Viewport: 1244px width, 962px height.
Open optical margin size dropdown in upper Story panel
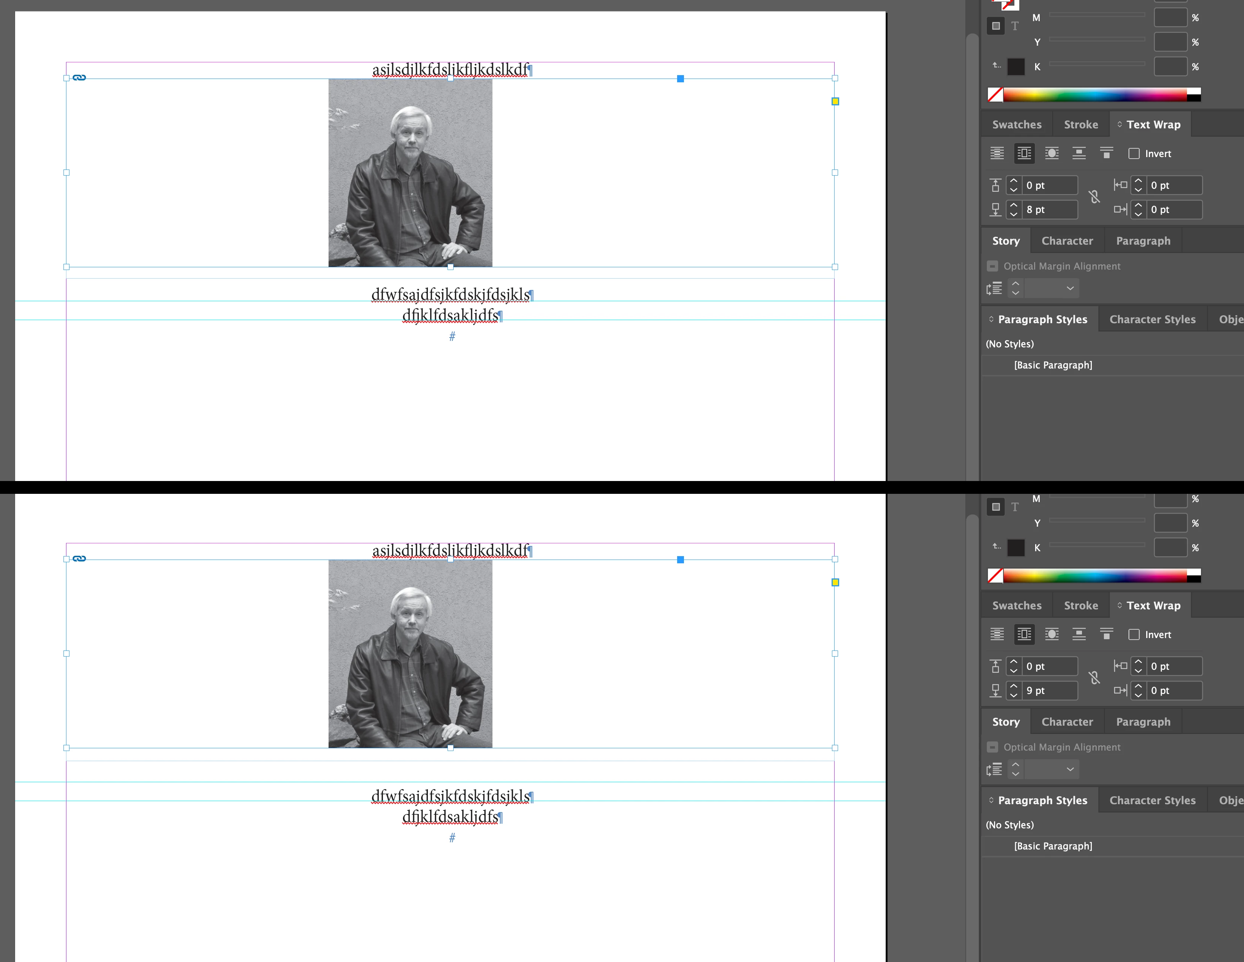point(1070,288)
